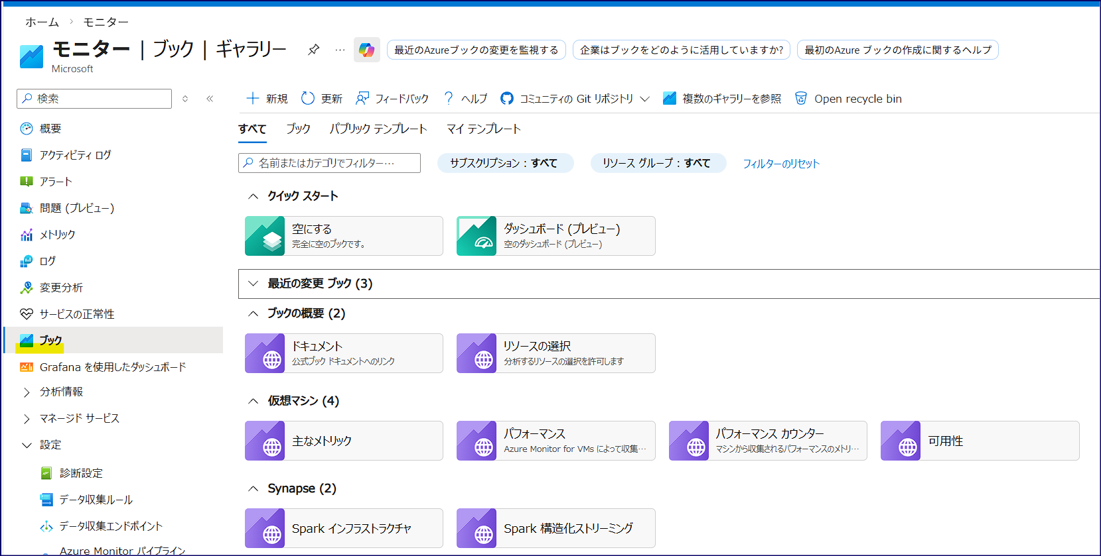Image resolution: width=1101 pixels, height=556 pixels.
Task: Click the GitHub icon for コミュニティの Git リポジトリ
Action: tap(507, 99)
